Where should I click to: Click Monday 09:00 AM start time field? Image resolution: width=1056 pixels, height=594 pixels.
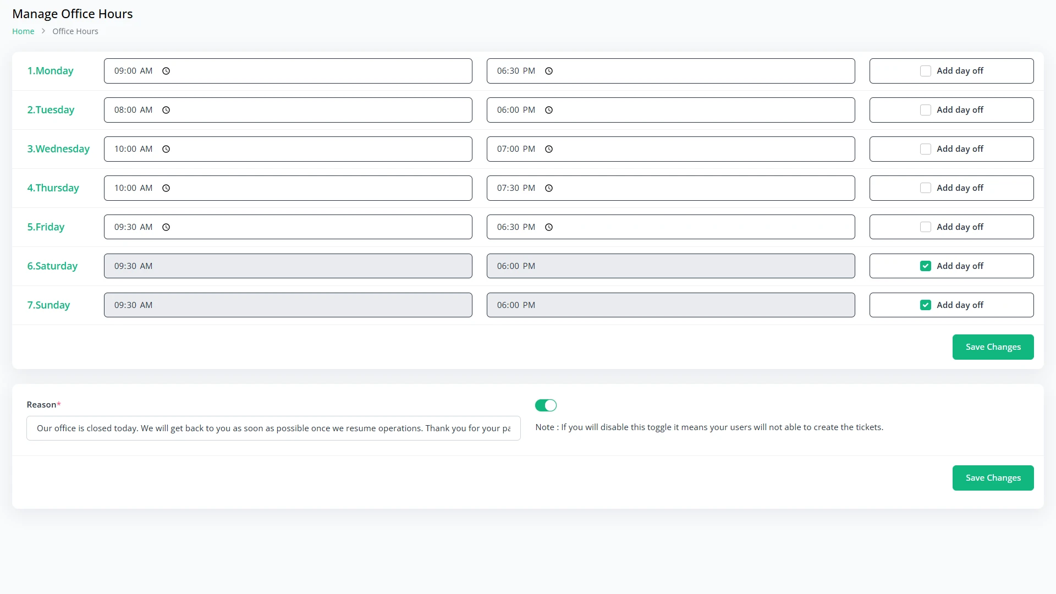[288, 71]
